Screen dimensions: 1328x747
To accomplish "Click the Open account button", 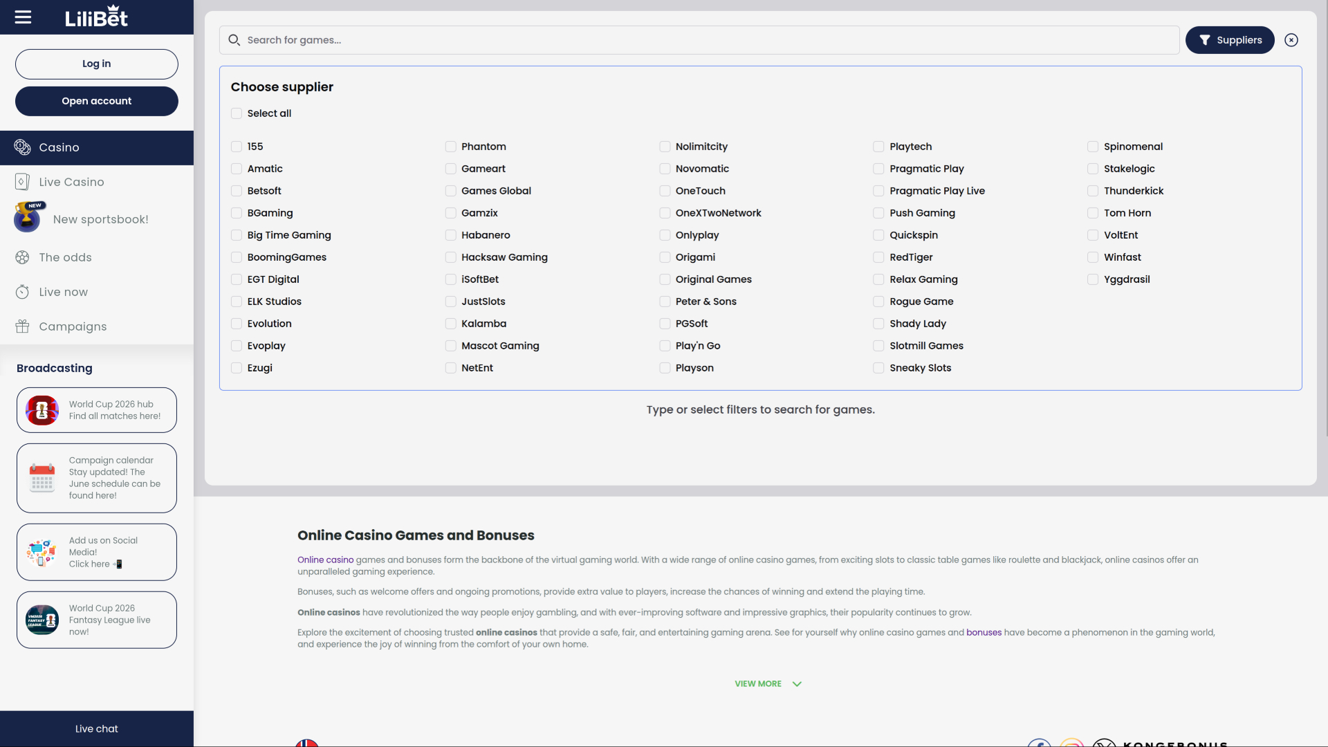I will click(x=97, y=101).
